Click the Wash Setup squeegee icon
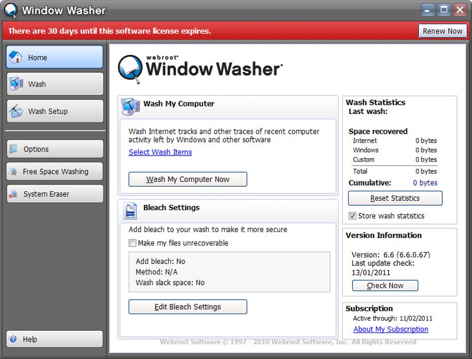 pos(16,111)
